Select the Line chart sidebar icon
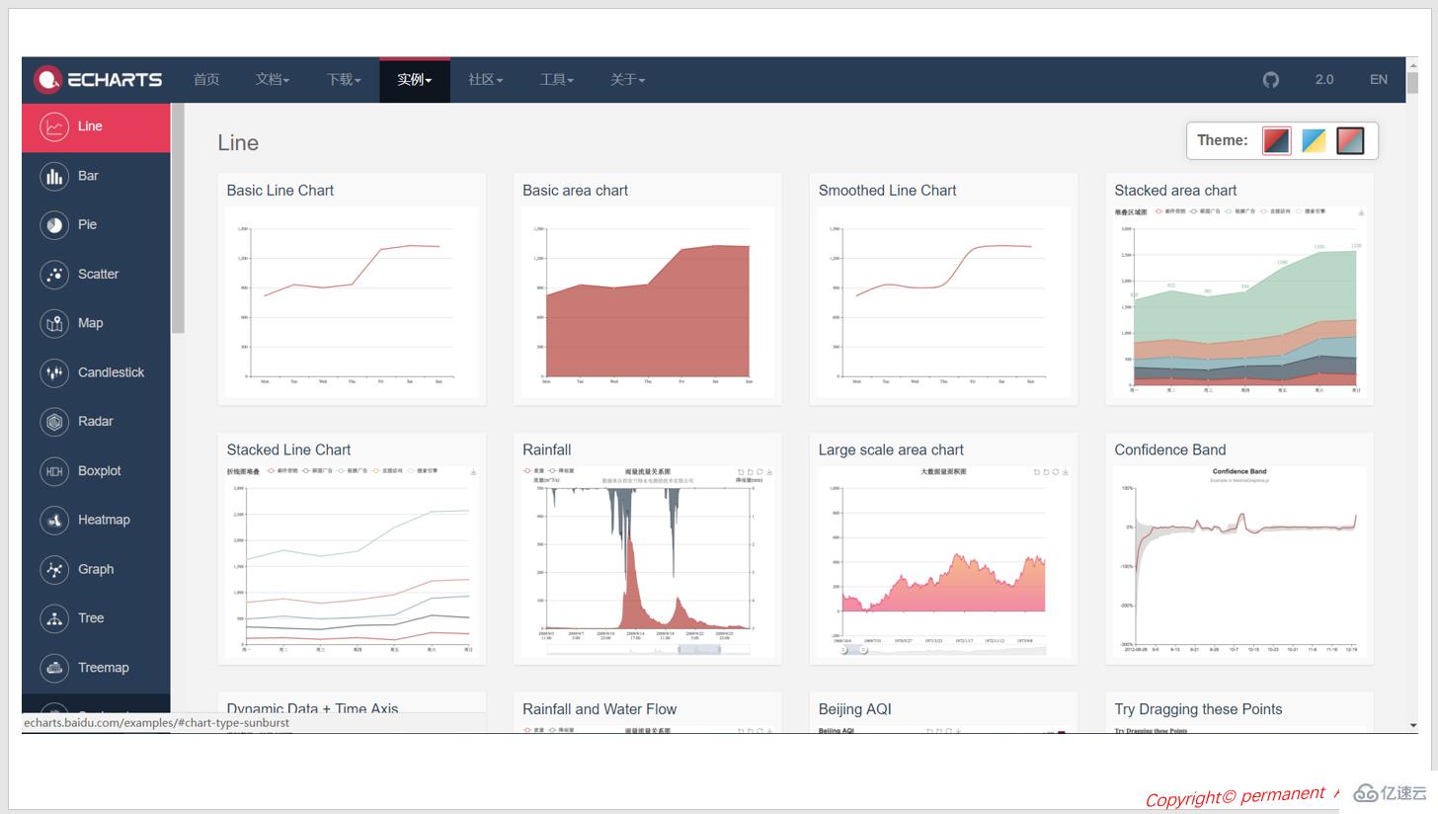The width and height of the screenshot is (1438, 814). click(x=54, y=126)
